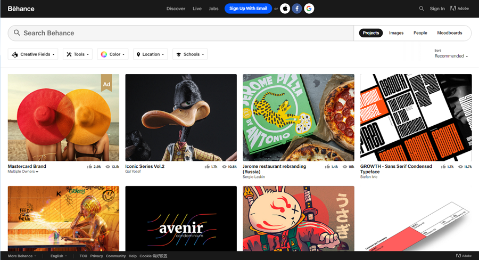Viewport: 479px width, 260px height.
Task: Expand the Creative Fields filter
Action: click(x=32, y=54)
